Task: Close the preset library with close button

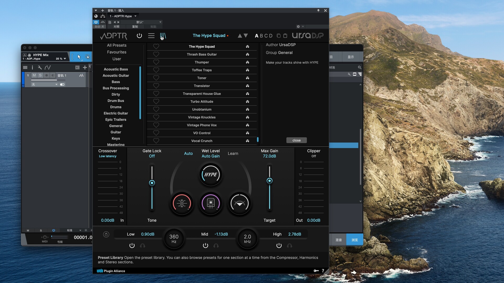Action: [x=297, y=140]
